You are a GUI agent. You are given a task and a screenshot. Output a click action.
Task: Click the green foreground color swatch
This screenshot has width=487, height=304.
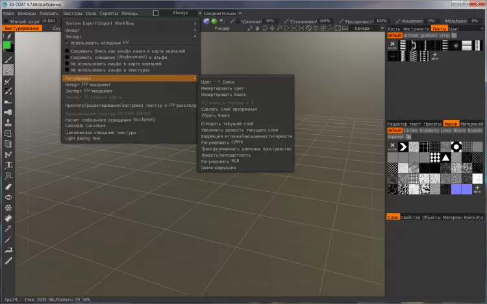(8, 46)
